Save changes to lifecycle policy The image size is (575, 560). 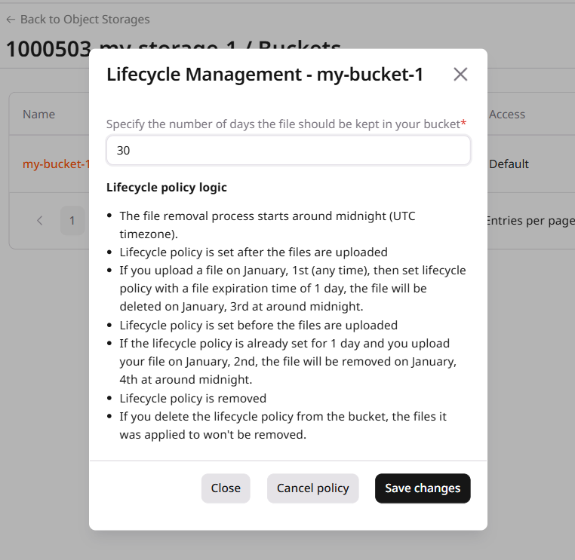(x=423, y=488)
